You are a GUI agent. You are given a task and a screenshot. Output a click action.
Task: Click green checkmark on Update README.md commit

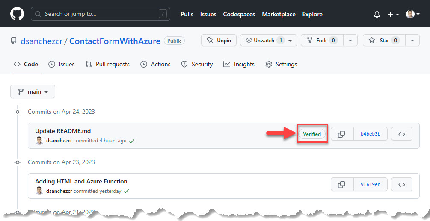click(x=132, y=141)
